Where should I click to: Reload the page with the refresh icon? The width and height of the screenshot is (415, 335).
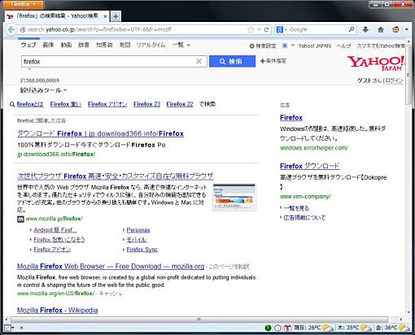[266, 29]
